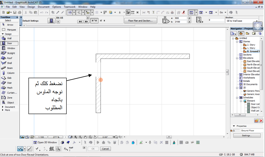Pick the Roof tool
The width and height of the screenshot is (265, 157).
pos(9,58)
